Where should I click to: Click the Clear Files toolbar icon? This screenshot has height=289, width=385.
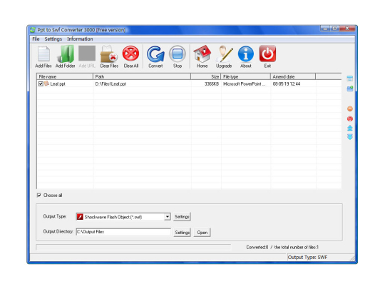109,54
